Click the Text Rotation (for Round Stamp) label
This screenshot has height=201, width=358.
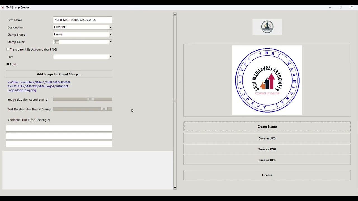point(29,109)
